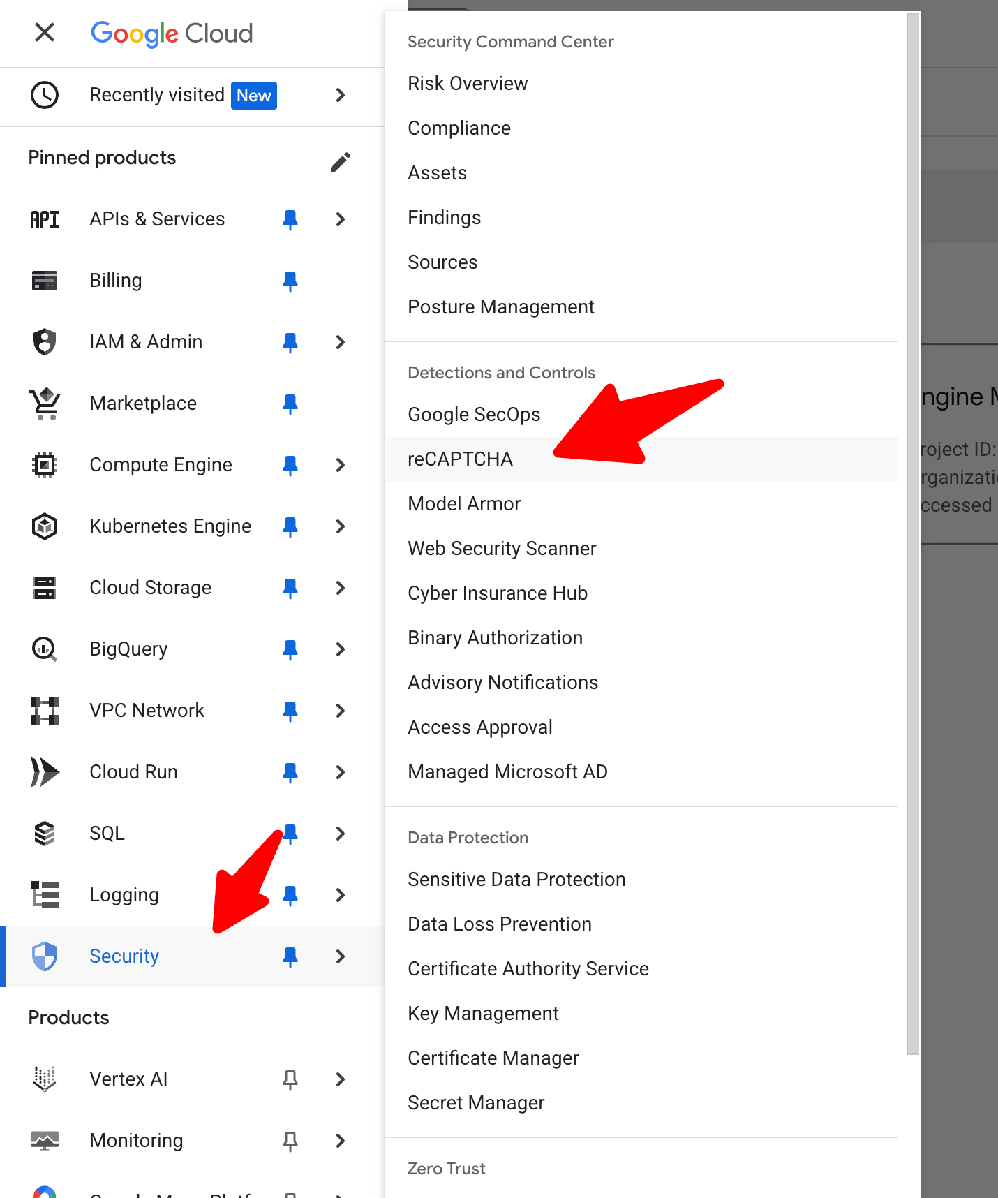The width and height of the screenshot is (998, 1198).
Task: Click the Security submenu vertical scrollbar
Action: tap(912, 531)
